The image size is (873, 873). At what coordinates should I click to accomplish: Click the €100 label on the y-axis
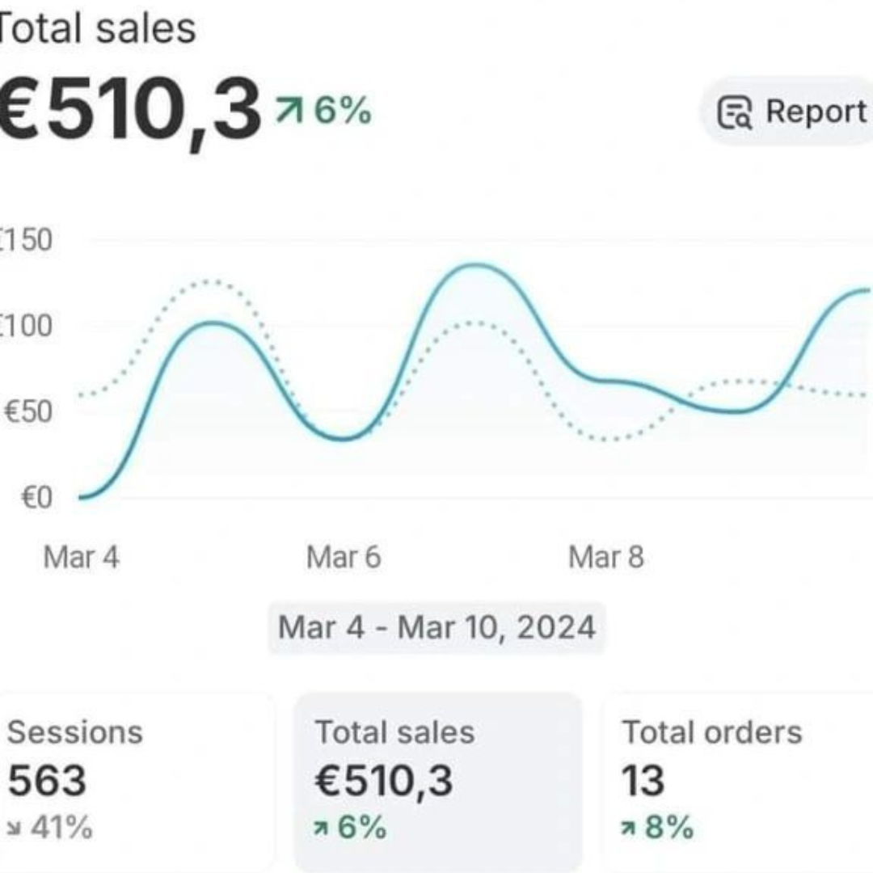click(26, 327)
